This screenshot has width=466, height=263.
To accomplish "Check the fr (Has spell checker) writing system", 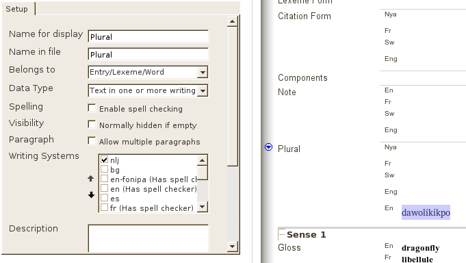I will coord(104,208).
